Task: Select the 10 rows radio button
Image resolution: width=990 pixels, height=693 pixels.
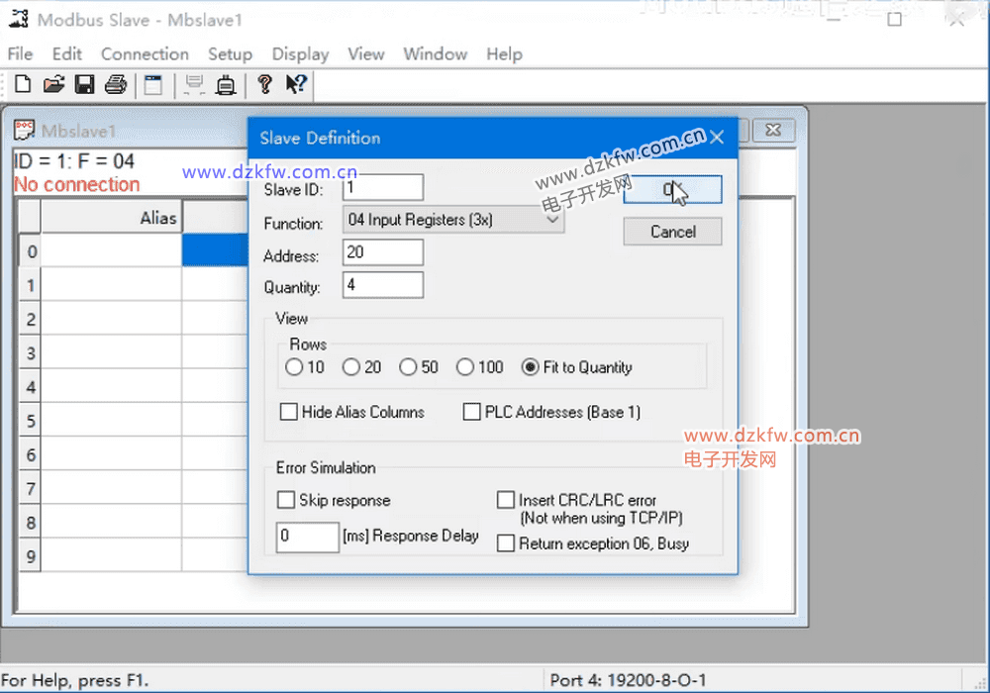Action: coord(294,367)
